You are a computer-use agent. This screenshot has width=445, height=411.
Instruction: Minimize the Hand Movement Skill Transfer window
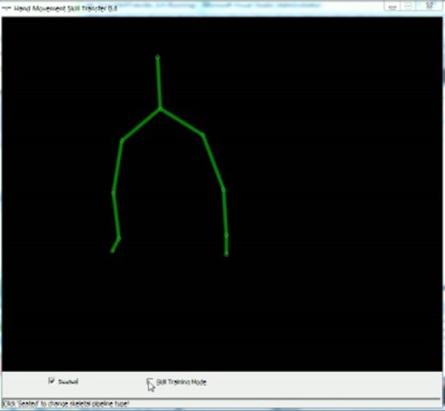pos(392,7)
